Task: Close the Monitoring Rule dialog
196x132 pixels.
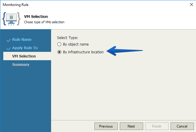Action: coord(192,4)
